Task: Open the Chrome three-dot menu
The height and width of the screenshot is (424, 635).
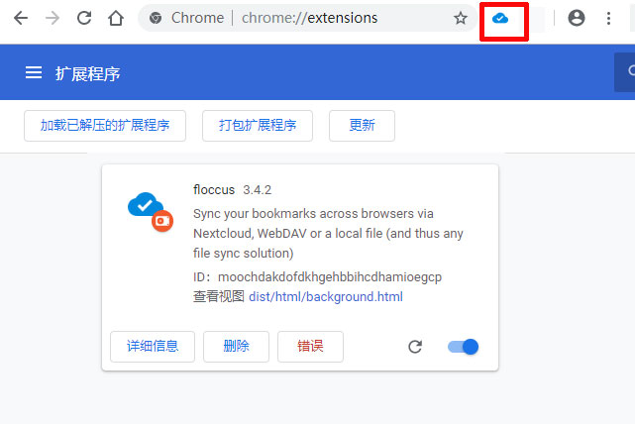Action: [608, 18]
